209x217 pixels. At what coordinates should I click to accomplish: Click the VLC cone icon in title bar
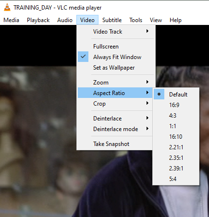pos(7,7)
